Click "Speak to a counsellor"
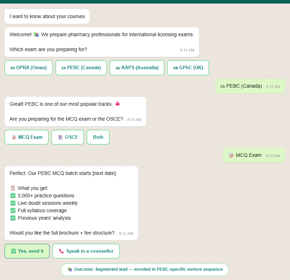 click(x=86, y=251)
